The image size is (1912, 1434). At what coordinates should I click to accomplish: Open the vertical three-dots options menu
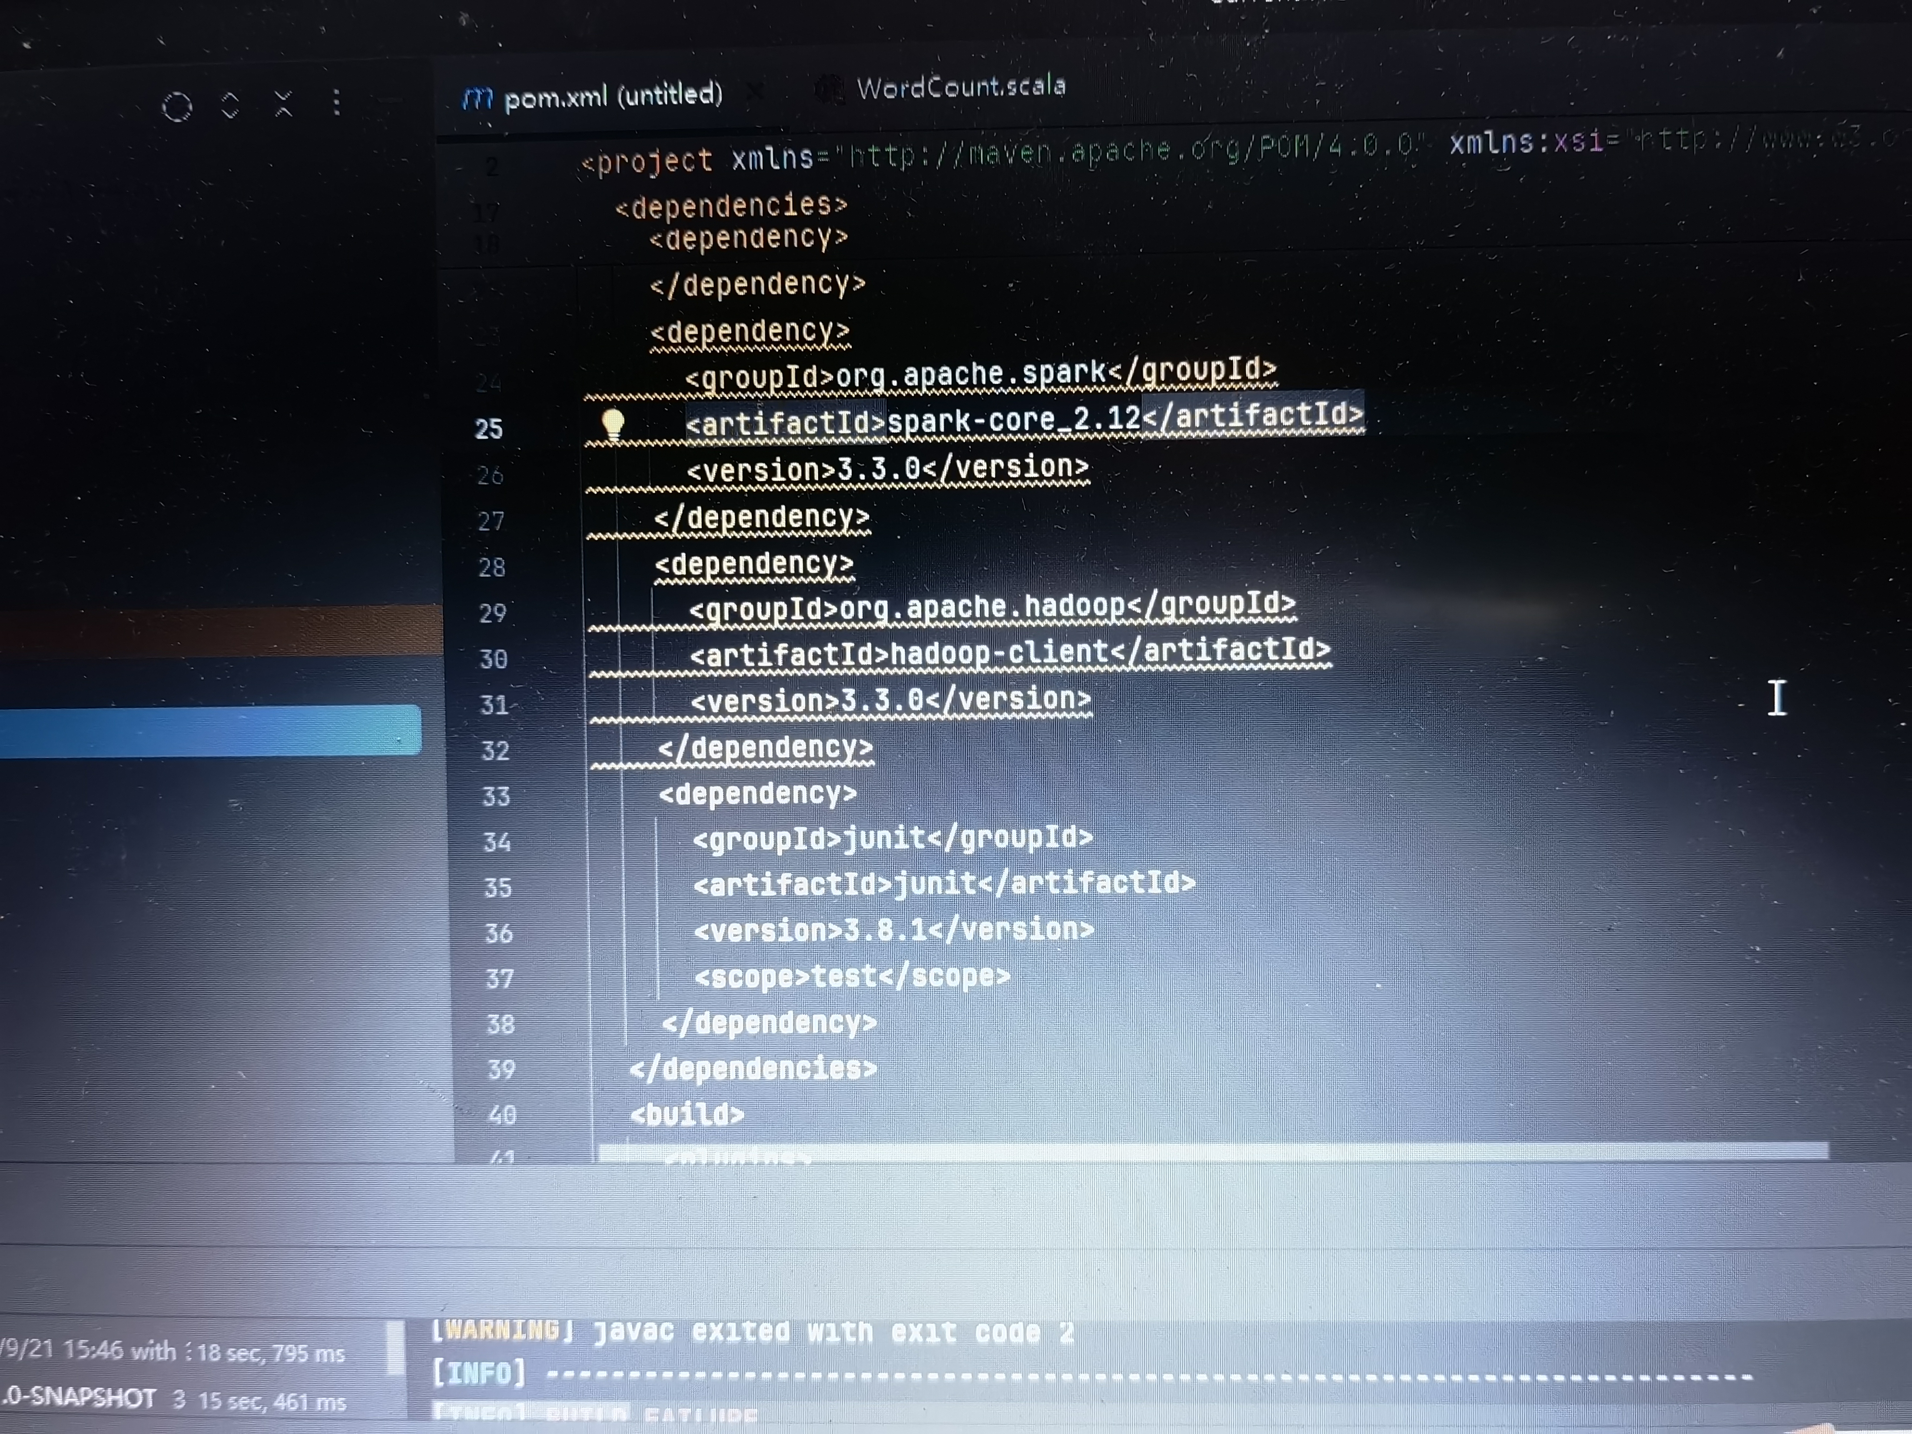tap(336, 102)
